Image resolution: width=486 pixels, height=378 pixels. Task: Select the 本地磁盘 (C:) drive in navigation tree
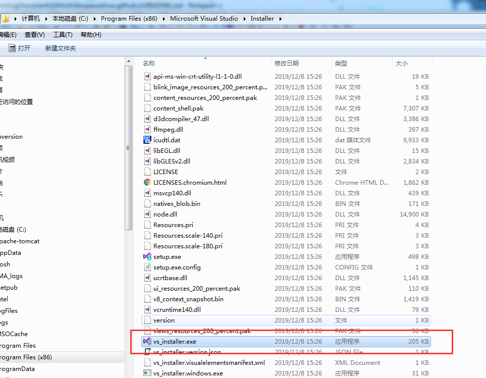point(13,230)
